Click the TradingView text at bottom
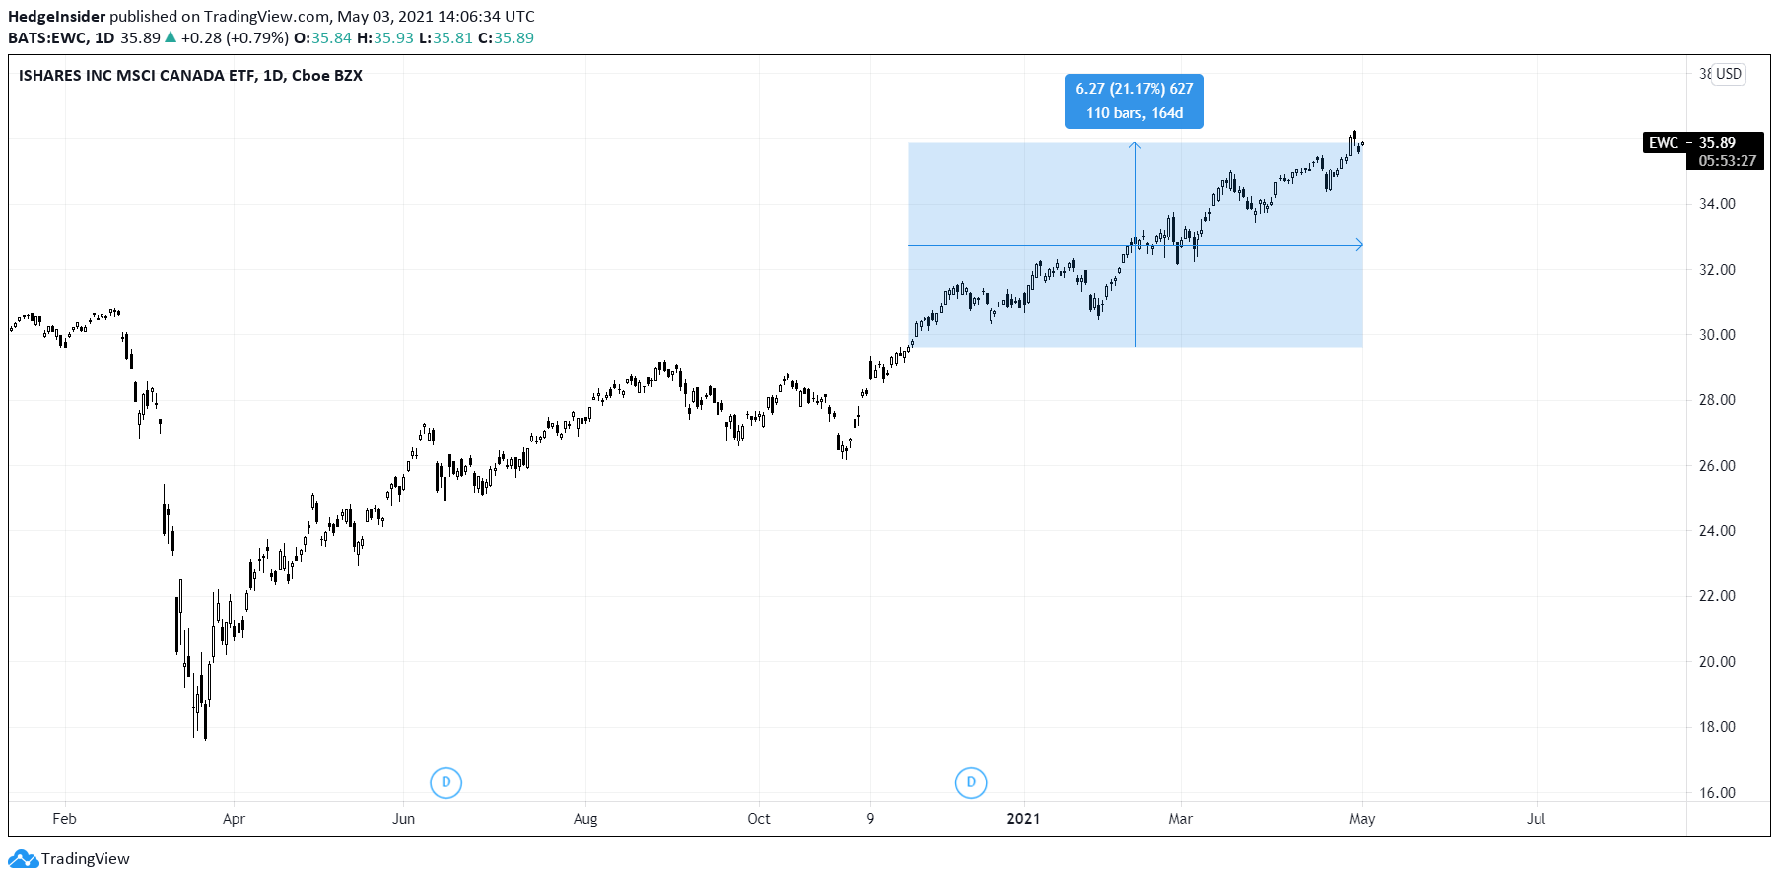1779x882 pixels. pos(86,859)
